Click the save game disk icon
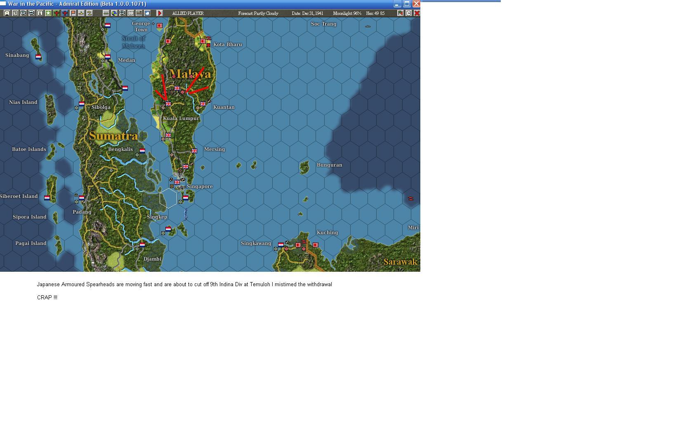 point(7,13)
